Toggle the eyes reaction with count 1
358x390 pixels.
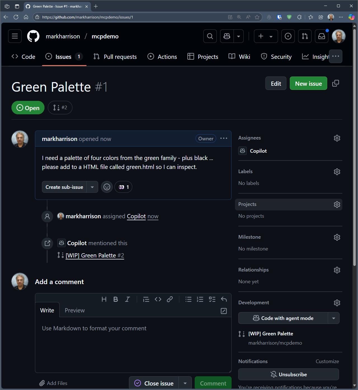(123, 187)
